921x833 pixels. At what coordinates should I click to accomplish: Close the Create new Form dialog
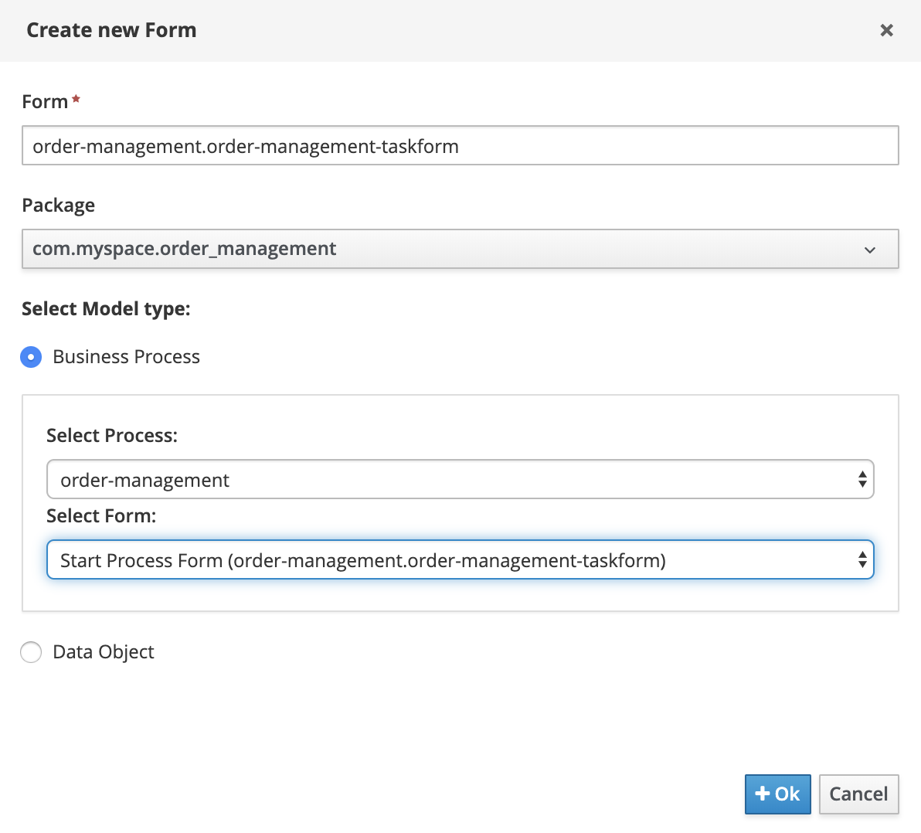click(x=886, y=30)
